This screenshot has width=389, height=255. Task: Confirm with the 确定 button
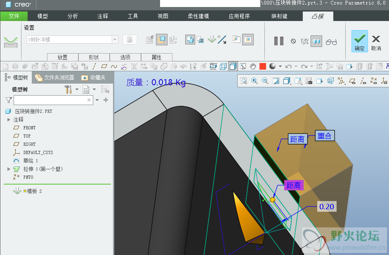[x=359, y=41]
